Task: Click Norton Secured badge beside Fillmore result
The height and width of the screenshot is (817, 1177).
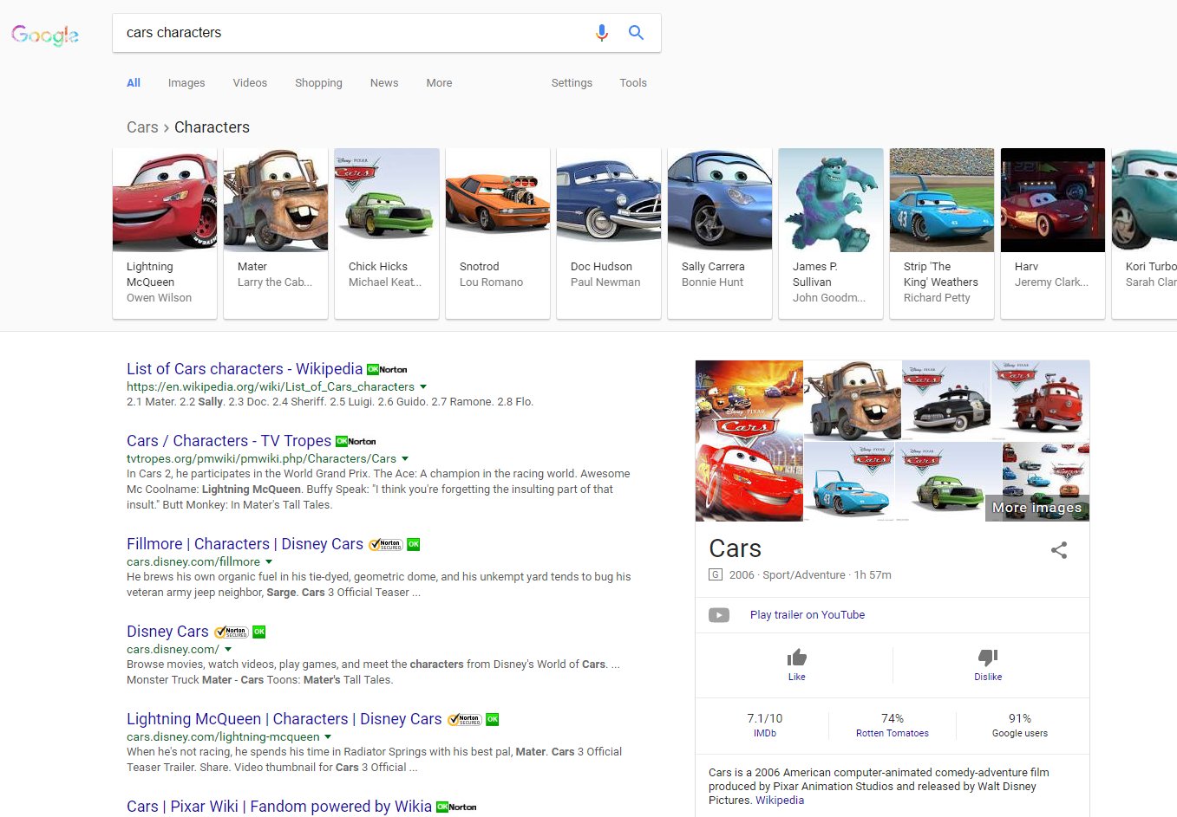Action: (x=385, y=544)
